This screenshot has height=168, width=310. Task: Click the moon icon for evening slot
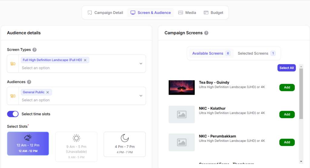point(124,138)
